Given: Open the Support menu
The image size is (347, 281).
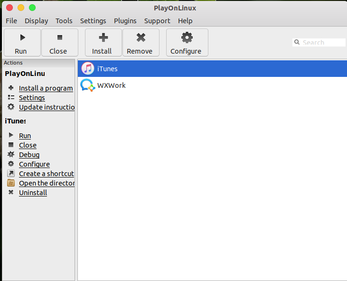Looking at the screenshot, I should click(x=157, y=21).
